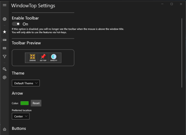
Task: Open the Default Theme dropdown
Action: click(x=26, y=83)
